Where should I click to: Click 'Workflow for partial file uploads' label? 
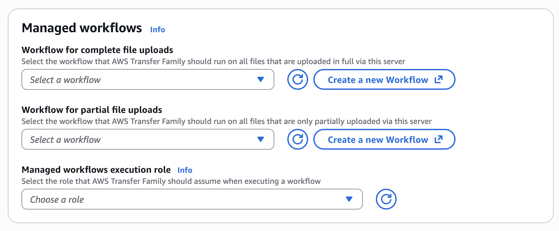(x=92, y=110)
